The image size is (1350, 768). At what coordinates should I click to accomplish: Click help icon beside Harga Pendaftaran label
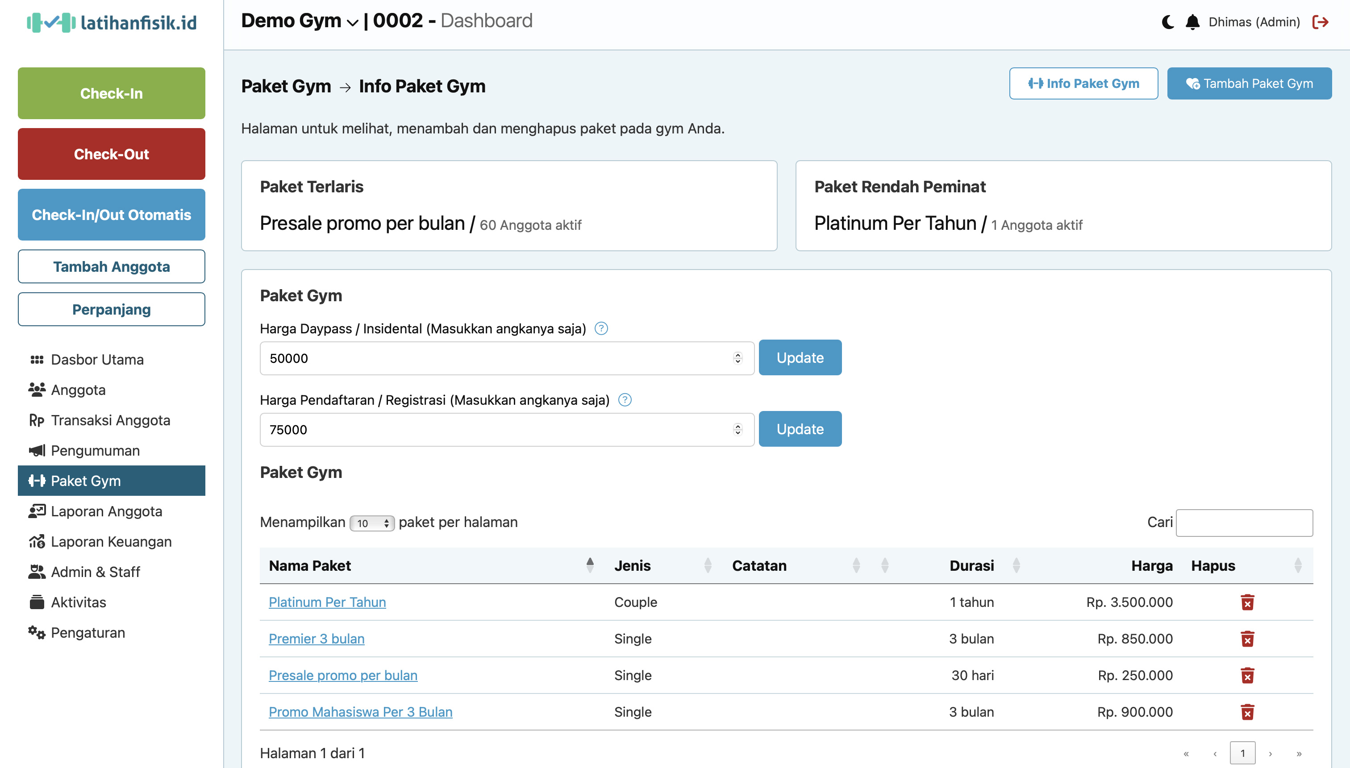click(625, 400)
